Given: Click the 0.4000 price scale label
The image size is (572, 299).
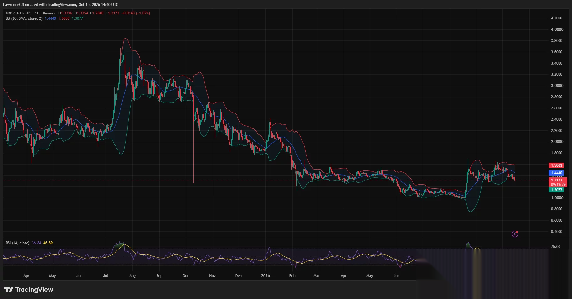Looking at the screenshot, I should click(556, 232).
